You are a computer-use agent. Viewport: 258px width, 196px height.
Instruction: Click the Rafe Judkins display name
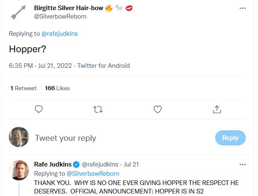click(x=53, y=164)
